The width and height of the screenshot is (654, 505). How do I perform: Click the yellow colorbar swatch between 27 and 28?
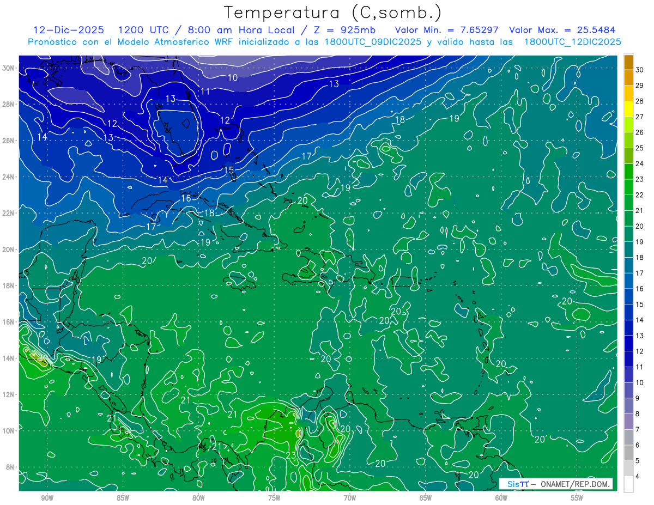628,108
